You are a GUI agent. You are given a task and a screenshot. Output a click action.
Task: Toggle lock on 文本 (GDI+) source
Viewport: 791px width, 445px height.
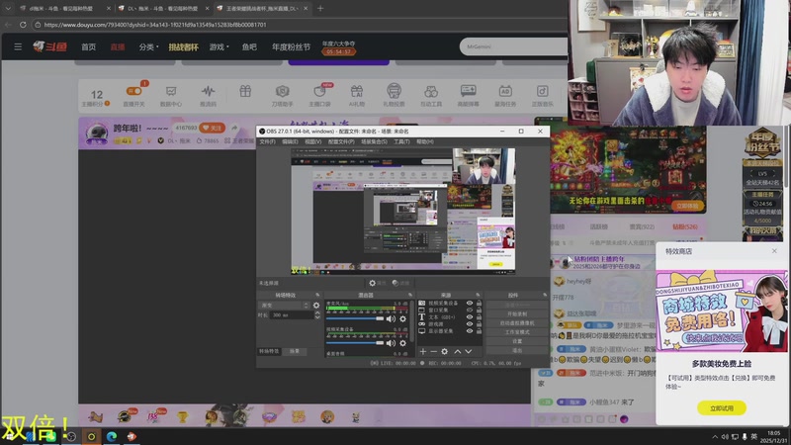coord(479,316)
